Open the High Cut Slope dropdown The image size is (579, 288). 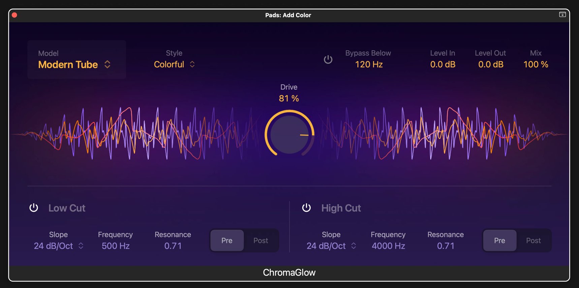331,246
